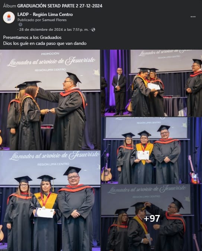Click the post date 28 de diciembre de 2024

pyautogui.click(x=54, y=30)
